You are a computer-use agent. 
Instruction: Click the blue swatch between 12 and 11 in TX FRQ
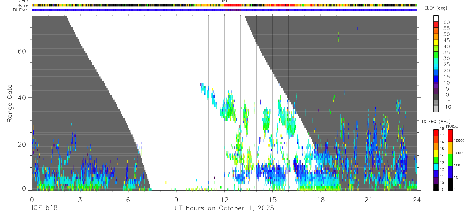click(436, 173)
